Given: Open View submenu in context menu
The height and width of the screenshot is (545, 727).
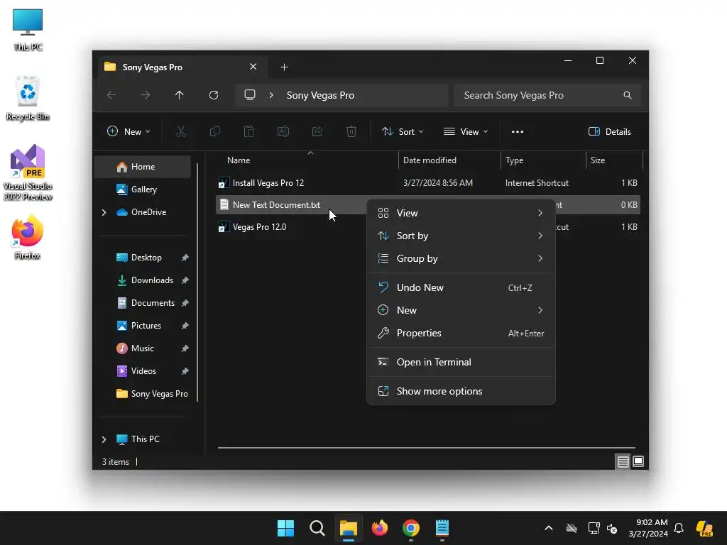Looking at the screenshot, I should click(x=461, y=213).
